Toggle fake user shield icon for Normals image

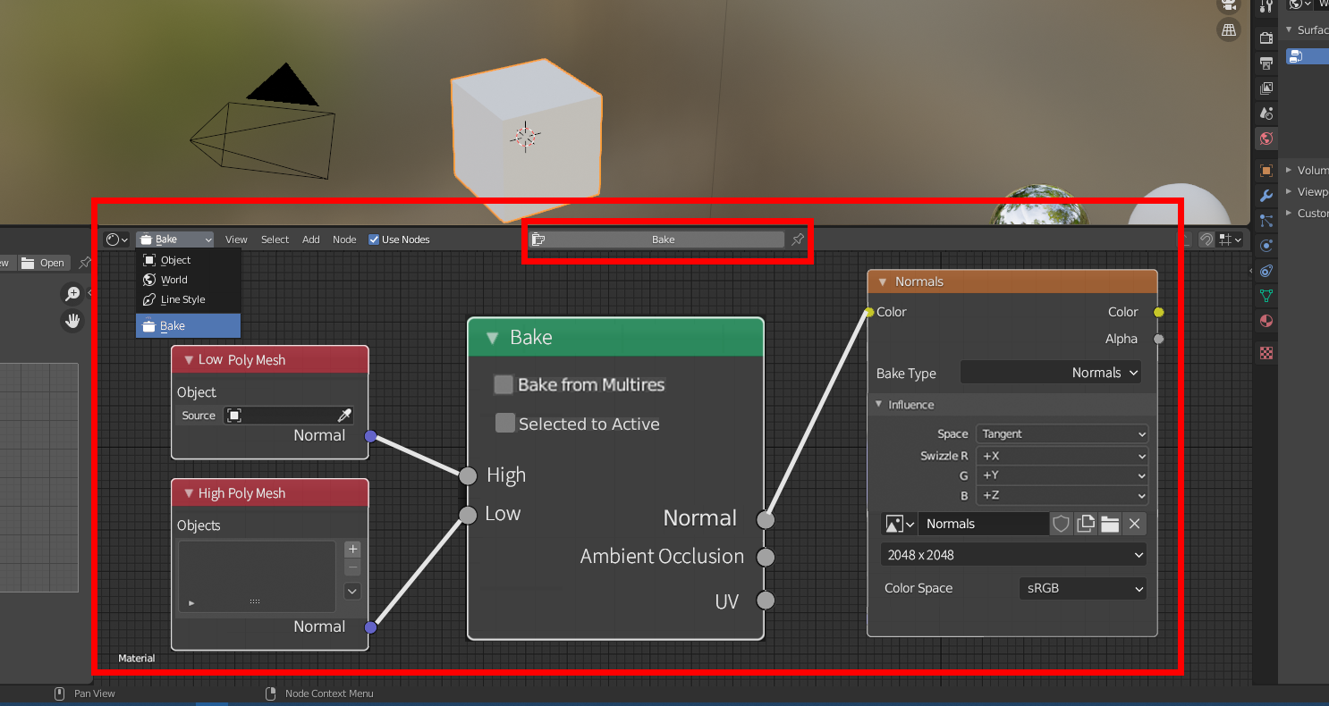[1061, 524]
